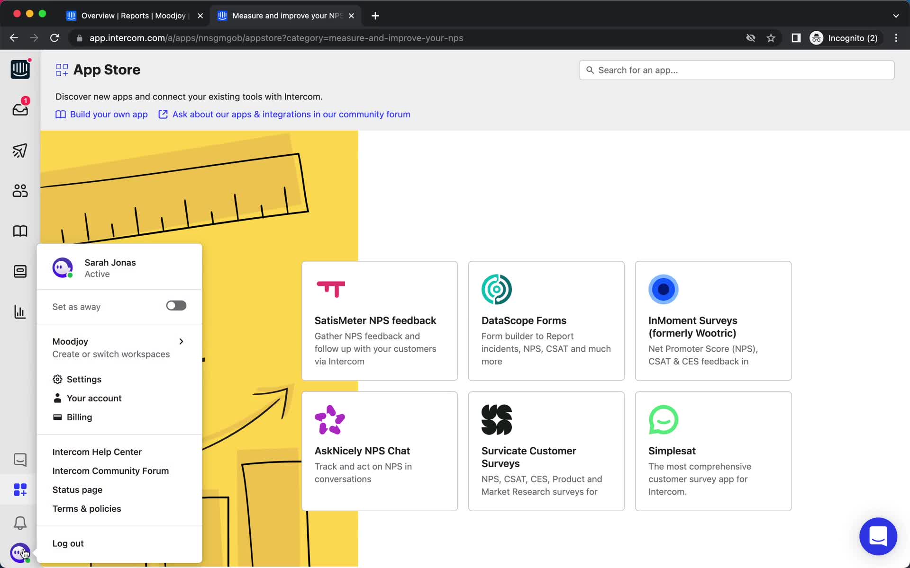
Task: Open Simplesat app title
Action: [672, 451]
